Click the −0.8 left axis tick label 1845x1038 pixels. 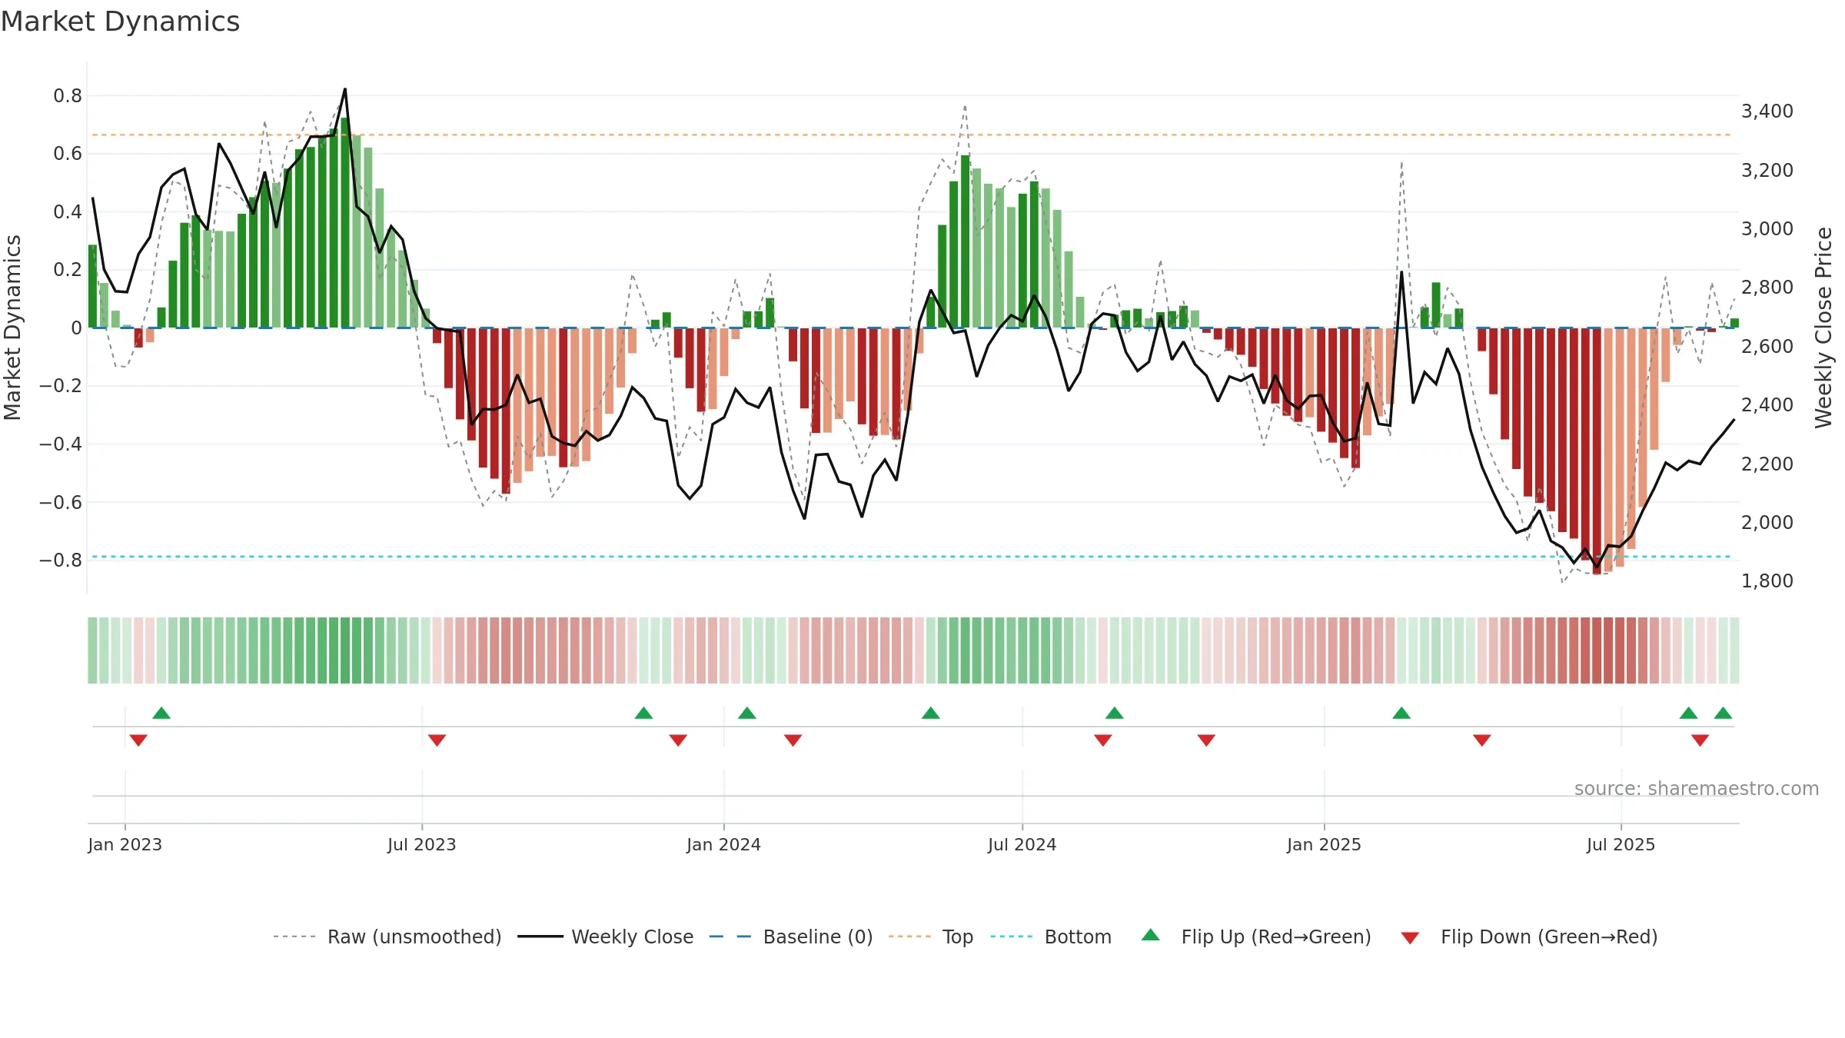(61, 560)
